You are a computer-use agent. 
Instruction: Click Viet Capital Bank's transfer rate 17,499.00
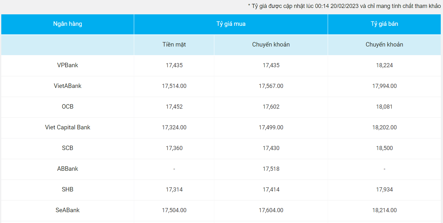click(x=271, y=127)
